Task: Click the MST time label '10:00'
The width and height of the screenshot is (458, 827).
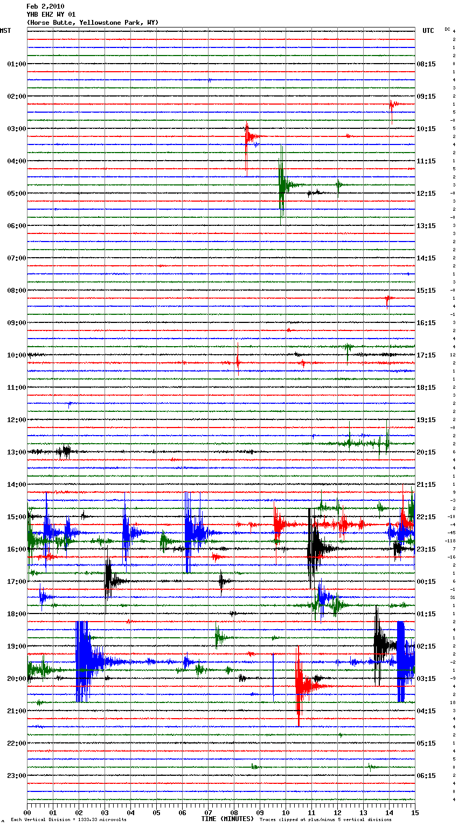Action: (x=17, y=355)
